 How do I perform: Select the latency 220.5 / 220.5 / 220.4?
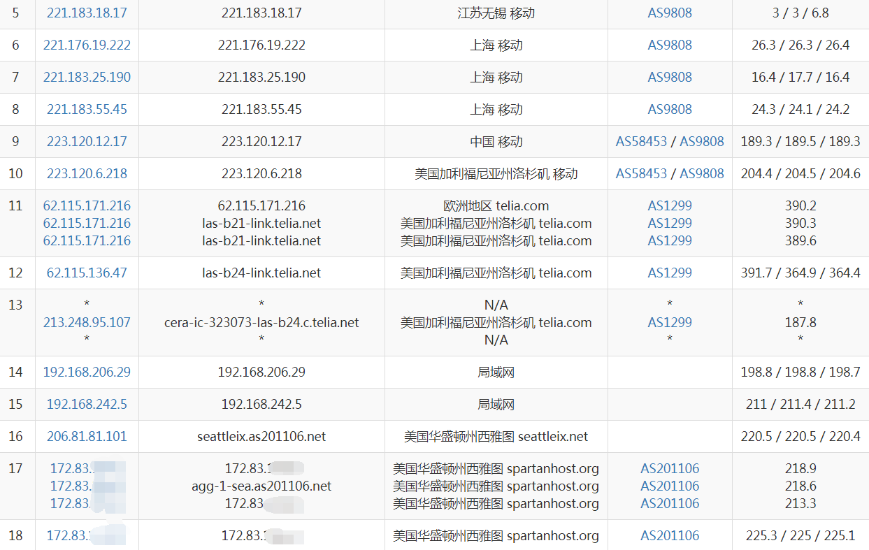[x=800, y=437]
